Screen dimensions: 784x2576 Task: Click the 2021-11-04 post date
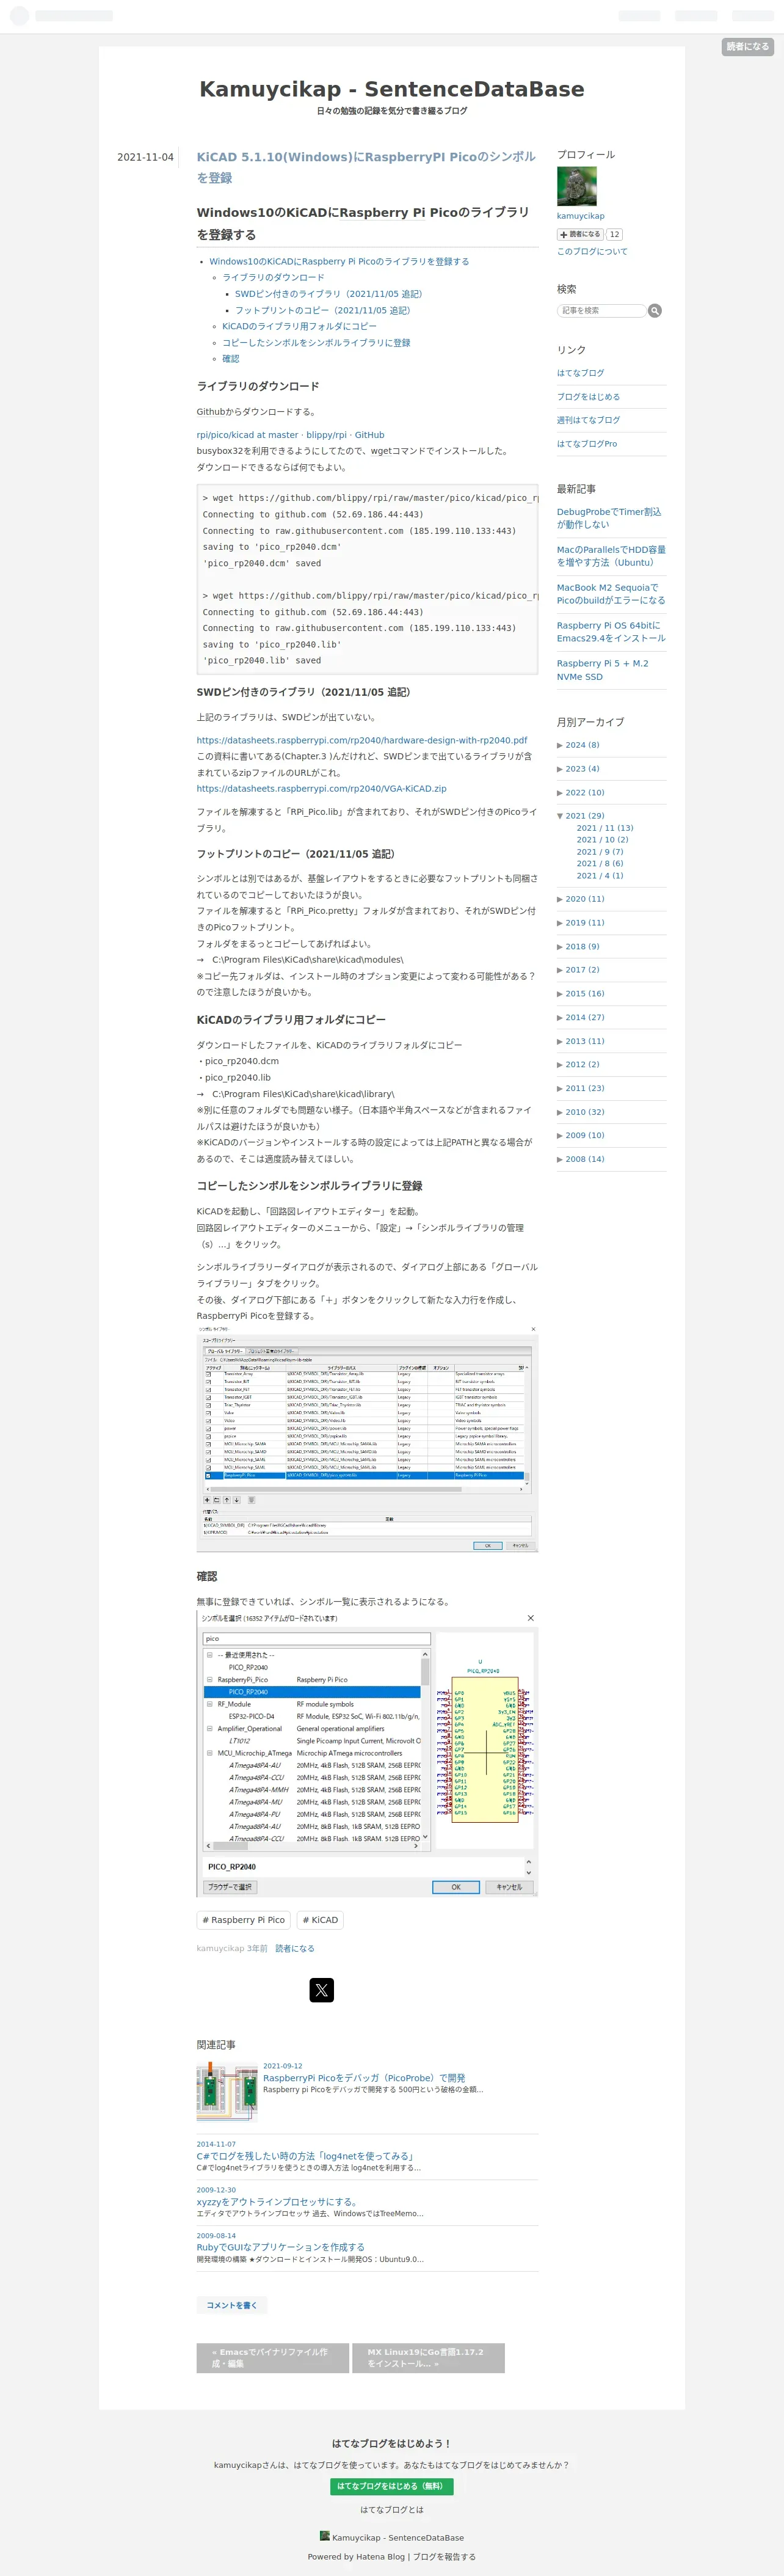[x=145, y=157]
